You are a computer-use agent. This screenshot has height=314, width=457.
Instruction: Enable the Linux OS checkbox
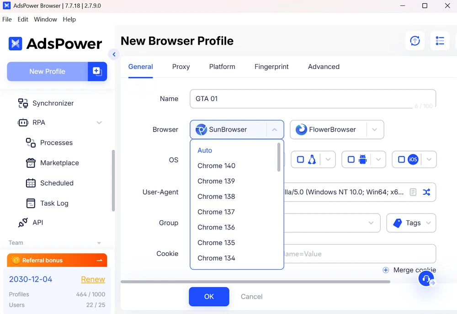[x=301, y=160]
